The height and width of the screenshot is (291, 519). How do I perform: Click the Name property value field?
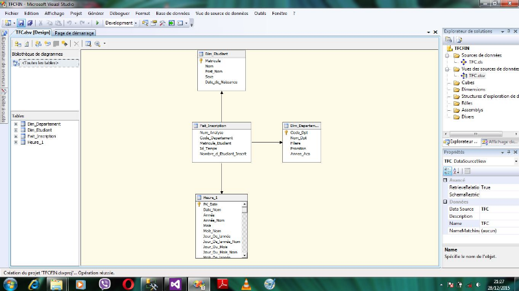coord(497,223)
